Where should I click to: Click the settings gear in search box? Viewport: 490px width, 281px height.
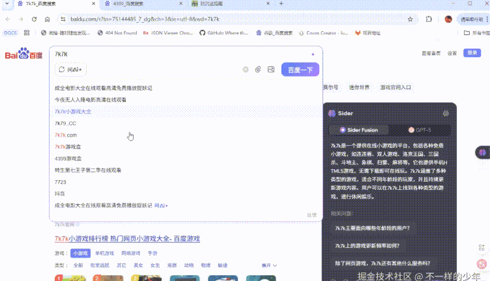tap(246, 70)
